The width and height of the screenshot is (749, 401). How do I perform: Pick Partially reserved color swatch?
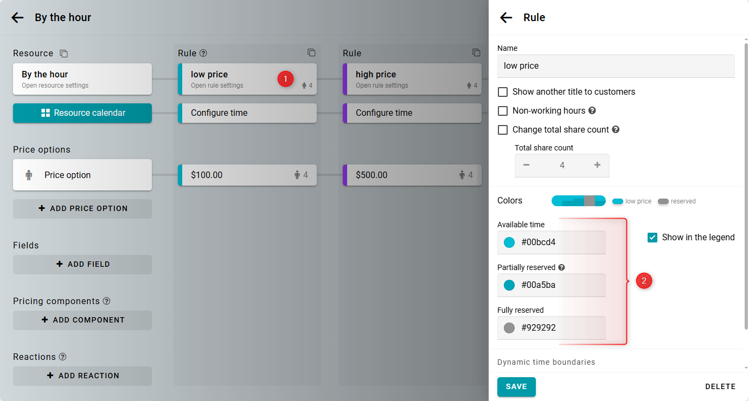(x=509, y=285)
